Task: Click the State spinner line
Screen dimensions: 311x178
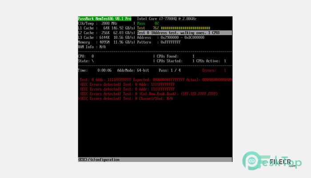Action: [x=86, y=61]
